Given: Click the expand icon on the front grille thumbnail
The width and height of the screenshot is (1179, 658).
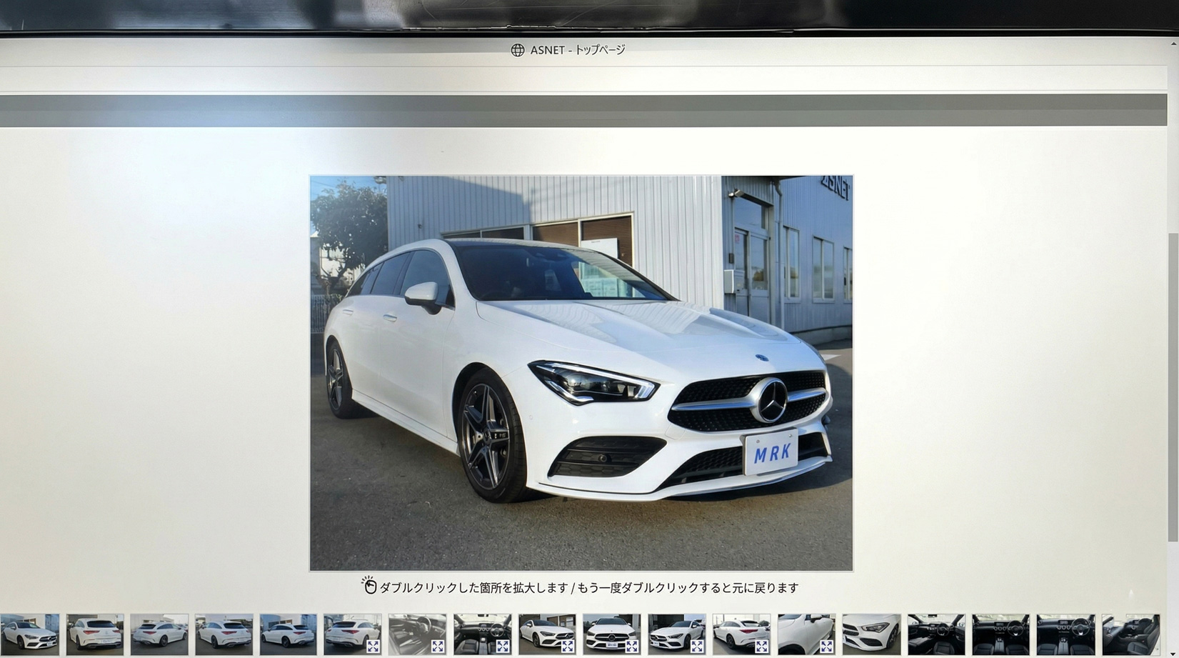Looking at the screenshot, I should [632, 645].
